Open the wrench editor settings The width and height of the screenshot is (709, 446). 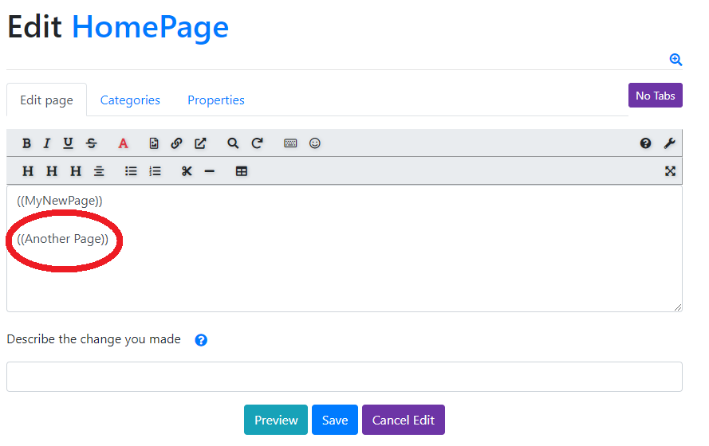pyautogui.click(x=670, y=143)
